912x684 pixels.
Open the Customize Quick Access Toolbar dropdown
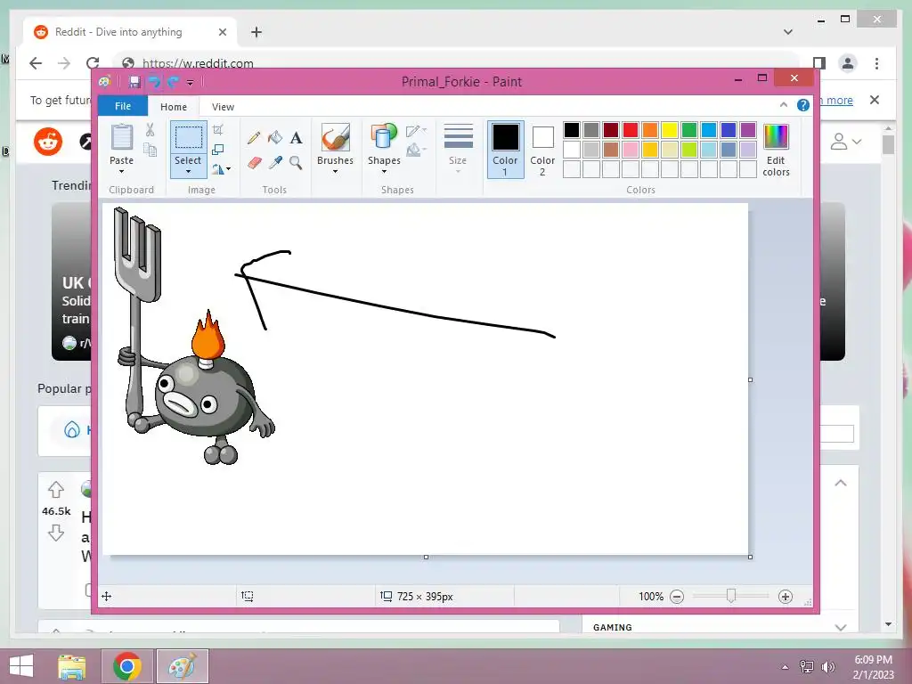point(190,83)
